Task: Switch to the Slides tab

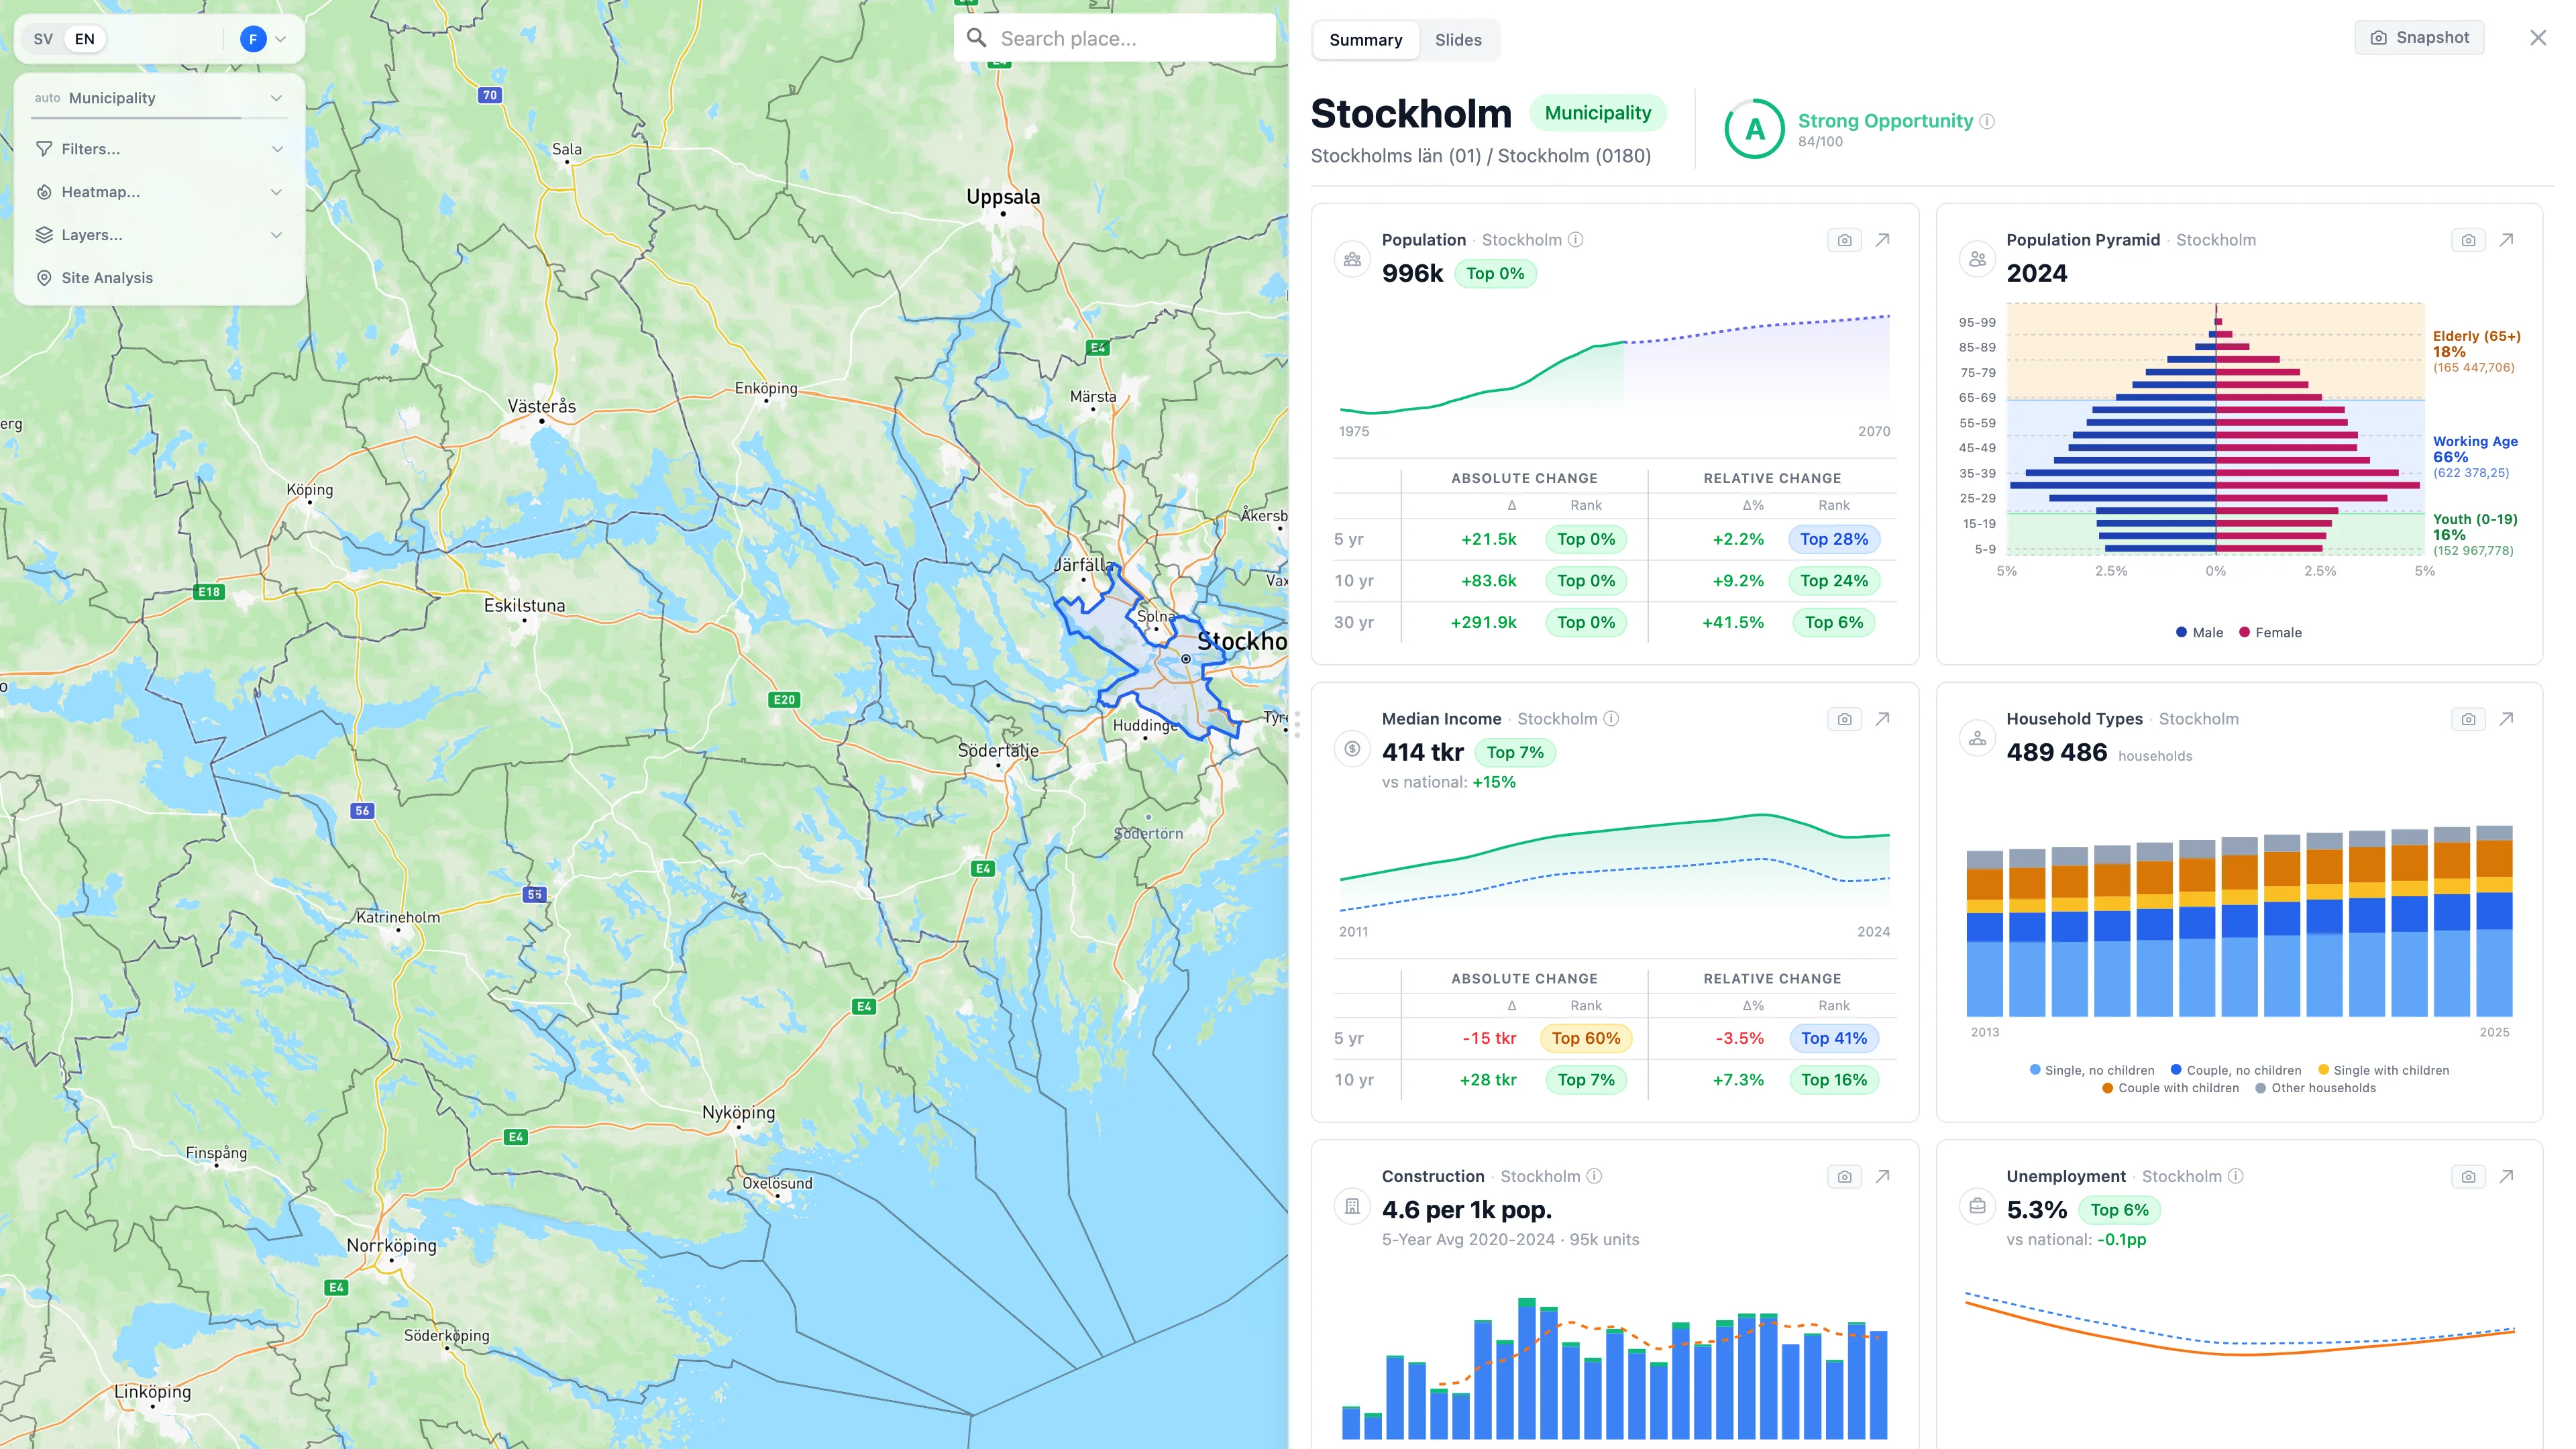Action: coord(1458,40)
